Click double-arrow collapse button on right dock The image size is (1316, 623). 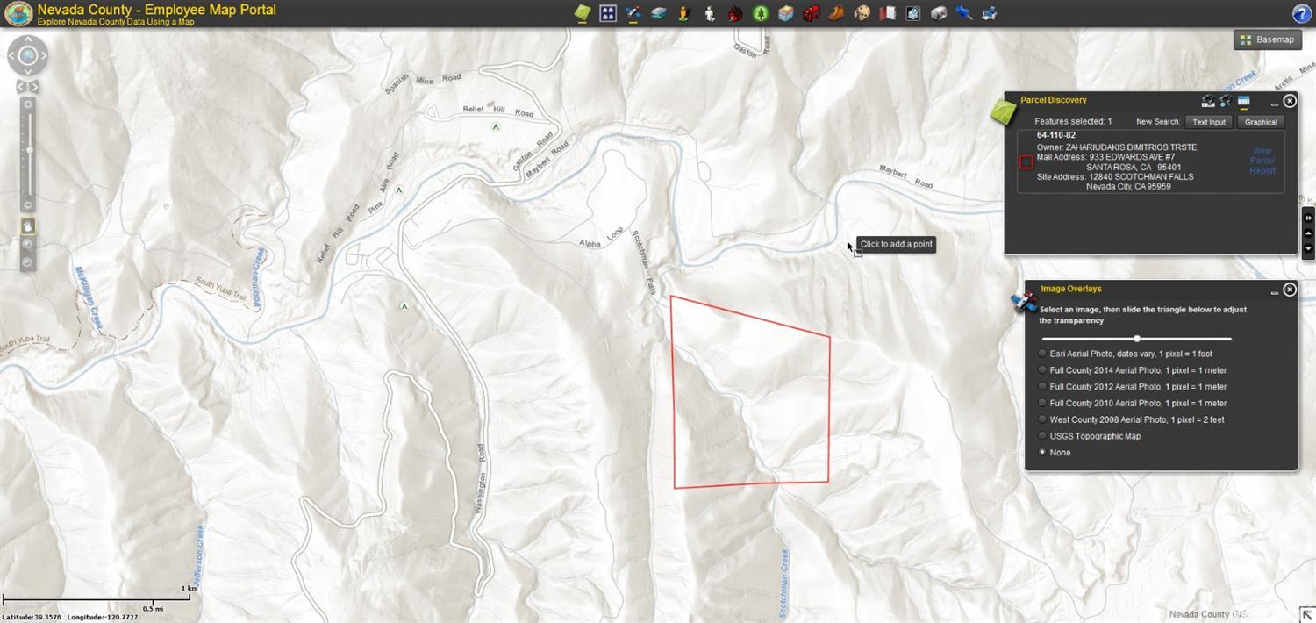1308,218
